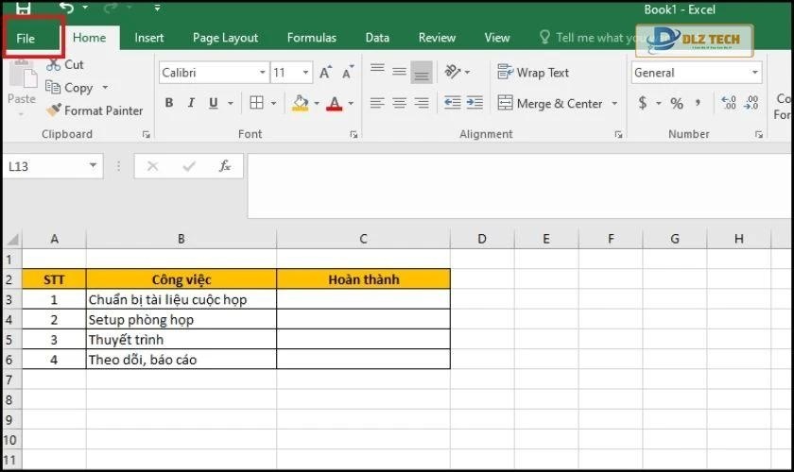Click the underline button
The height and width of the screenshot is (472, 794).
pyautogui.click(x=214, y=103)
